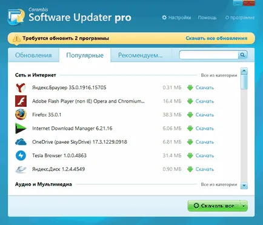Click the Firefox app icon
263x225 pixels.
[x=21, y=115]
